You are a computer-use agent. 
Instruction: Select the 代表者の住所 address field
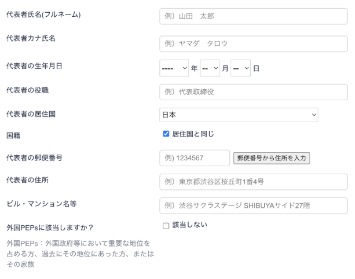tap(253, 182)
